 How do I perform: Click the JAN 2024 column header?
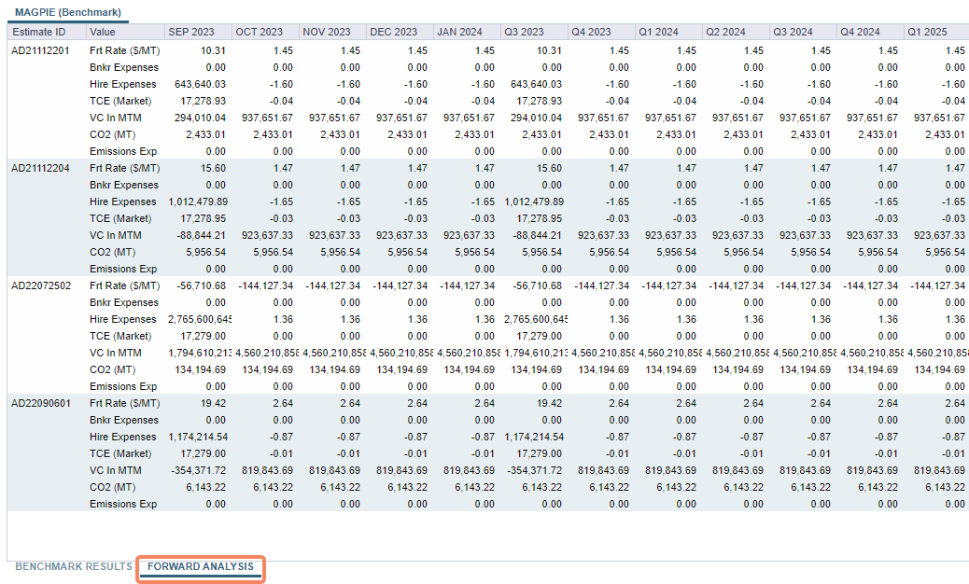460,31
